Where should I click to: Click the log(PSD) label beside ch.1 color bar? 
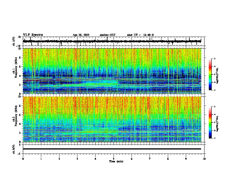pyautogui.click(x=217, y=76)
